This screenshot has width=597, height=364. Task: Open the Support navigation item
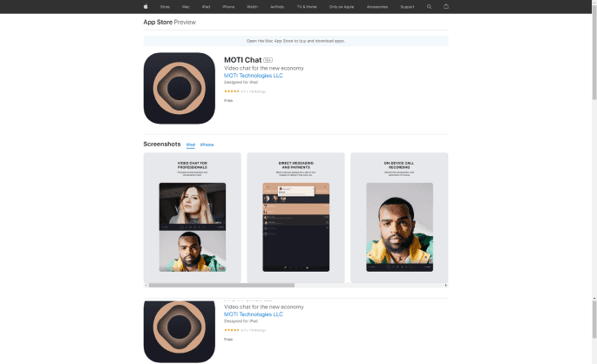click(x=407, y=7)
